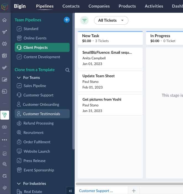
Task: Open the SmallBizFluence Email sequ... ticket
Action: pyautogui.click(x=110, y=58)
